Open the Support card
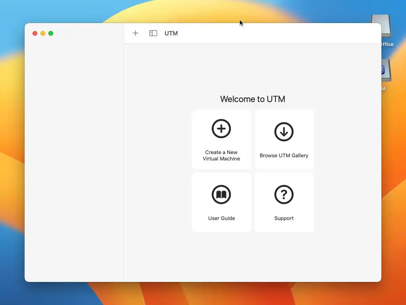The image size is (406, 305). (284, 202)
